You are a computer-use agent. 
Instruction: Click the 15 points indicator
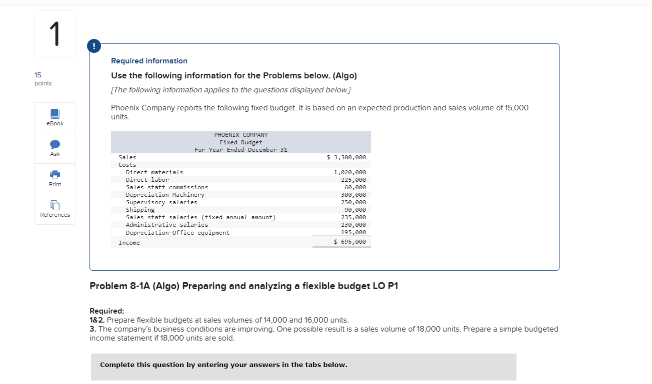pos(43,79)
